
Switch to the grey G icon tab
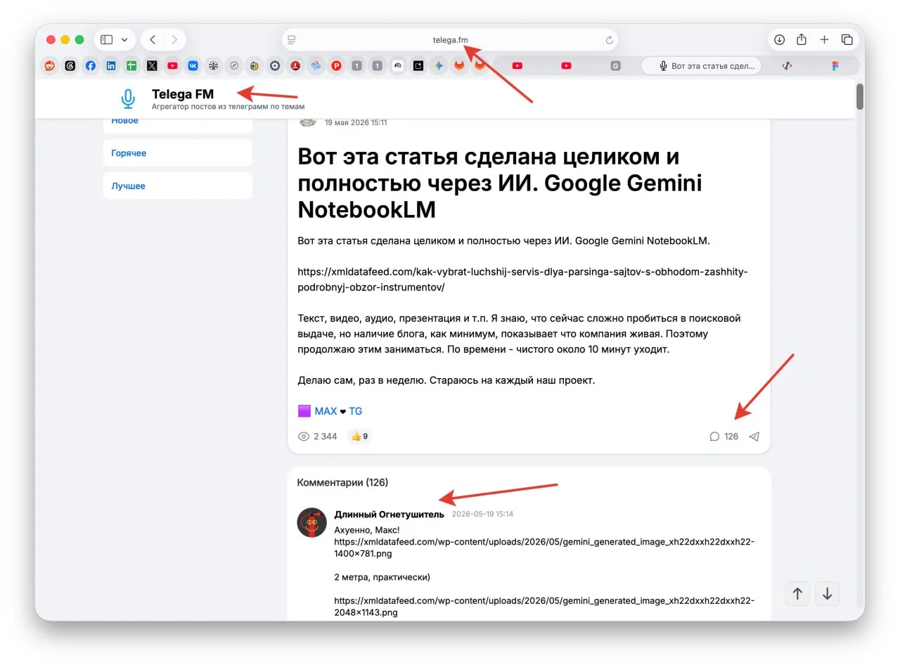coord(615,66)
